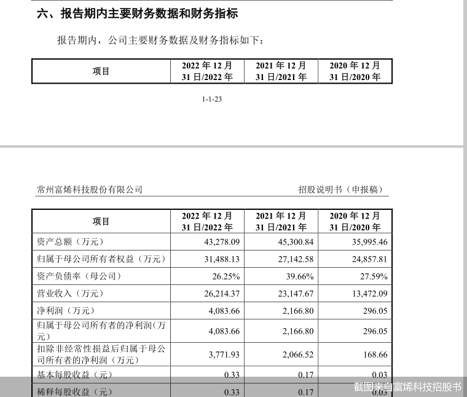The width and height of the screenshot is (467, 397).
Task: Click the 35,995.46 cell
Action: point(367,241)
